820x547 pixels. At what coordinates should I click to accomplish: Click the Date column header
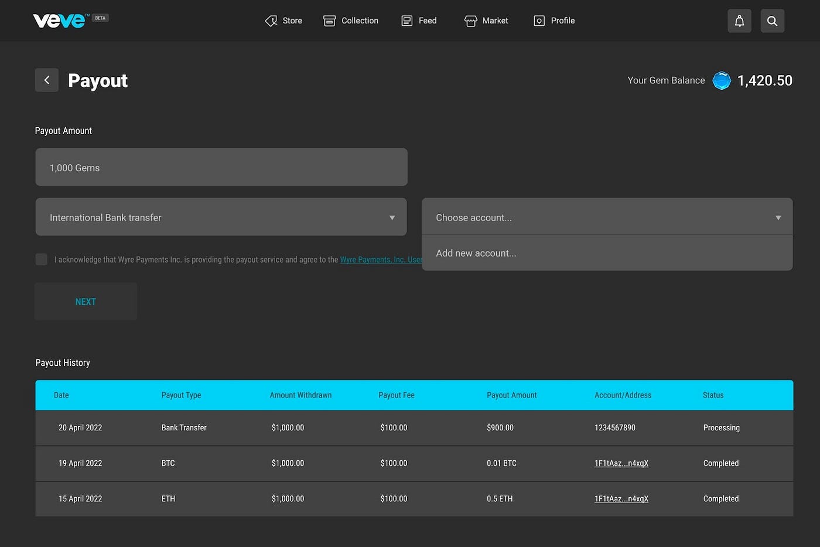61,395
